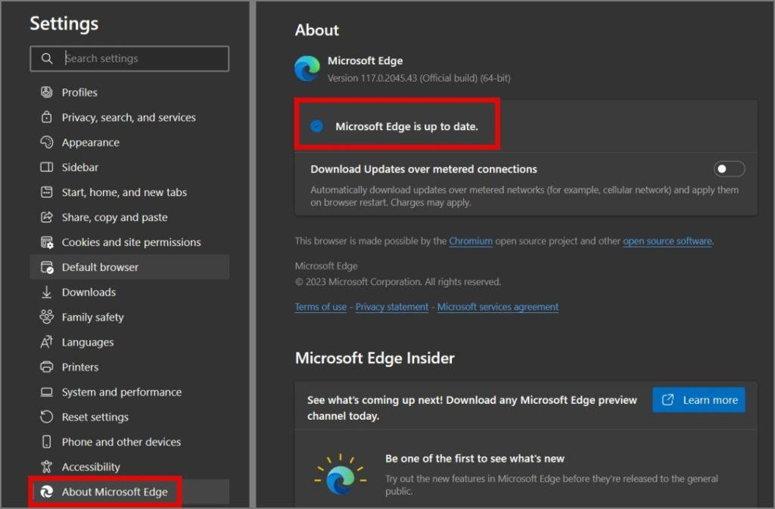Click 'Microsoft Edge is up to date.' status
Viewport: 775px width, 509px height.
(406, 126)
